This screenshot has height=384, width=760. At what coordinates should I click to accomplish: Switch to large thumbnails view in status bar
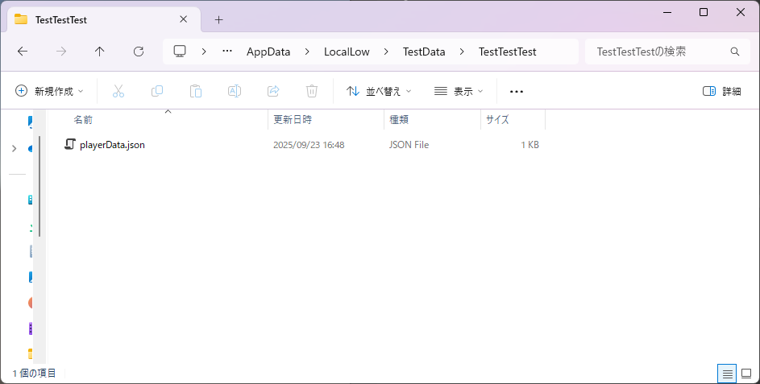tap(746, 374)
